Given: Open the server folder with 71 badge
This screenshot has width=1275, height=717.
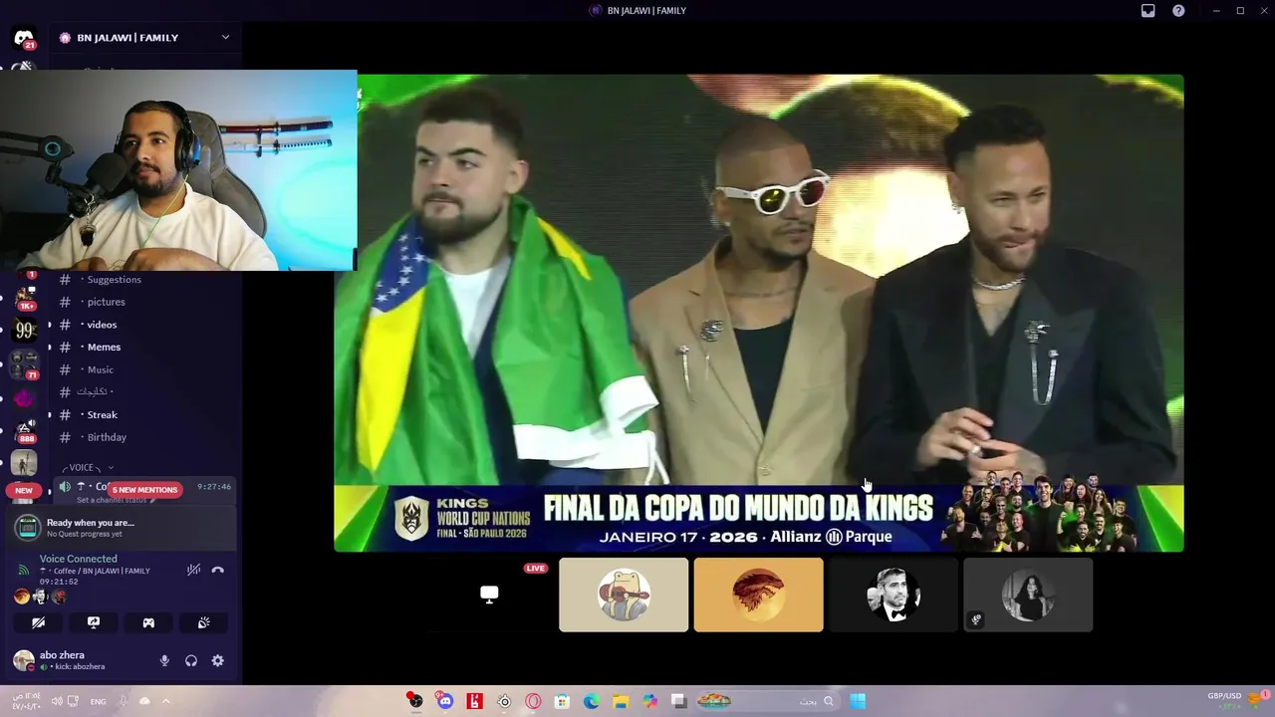Looking at the screenshot, I should point(24,364).
